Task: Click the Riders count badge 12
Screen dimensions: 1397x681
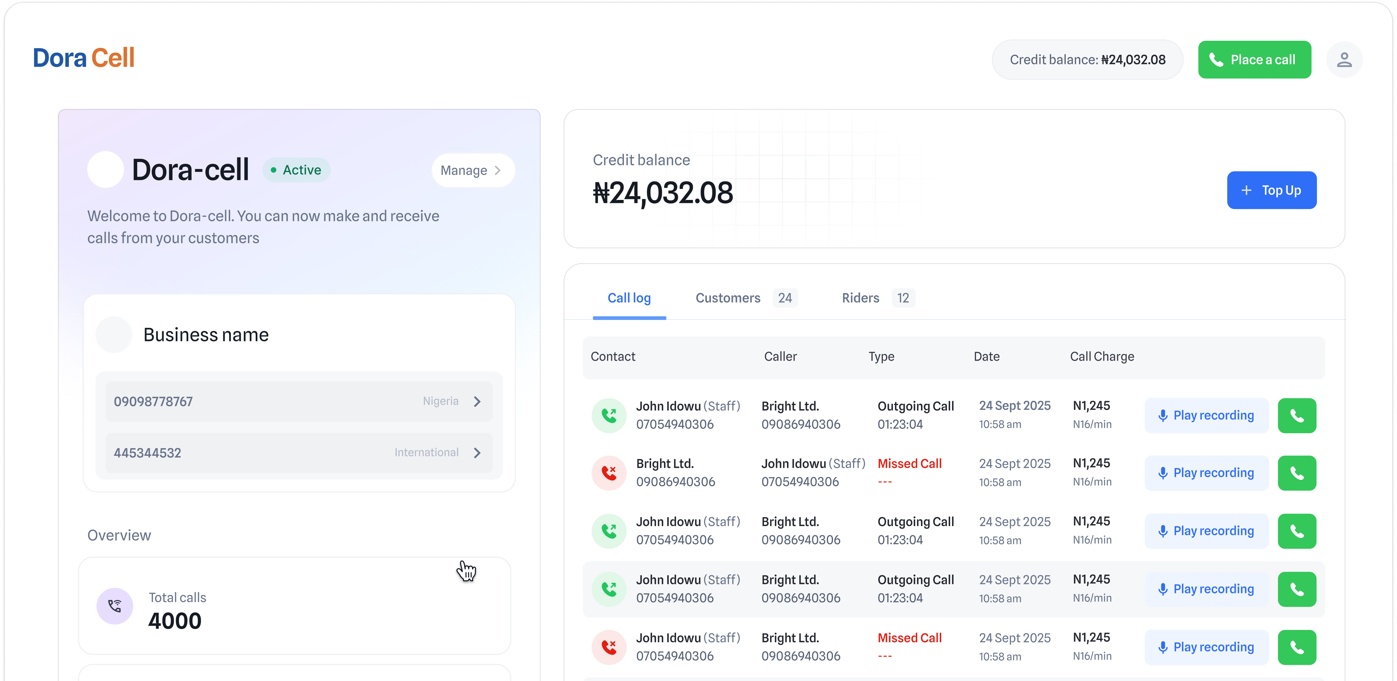Action: tap(903, 298)
